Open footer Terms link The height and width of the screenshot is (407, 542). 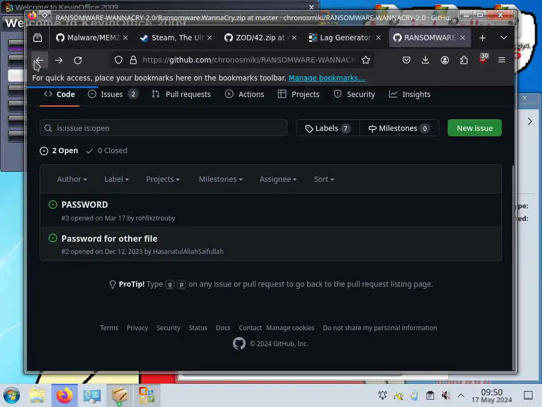109,328
